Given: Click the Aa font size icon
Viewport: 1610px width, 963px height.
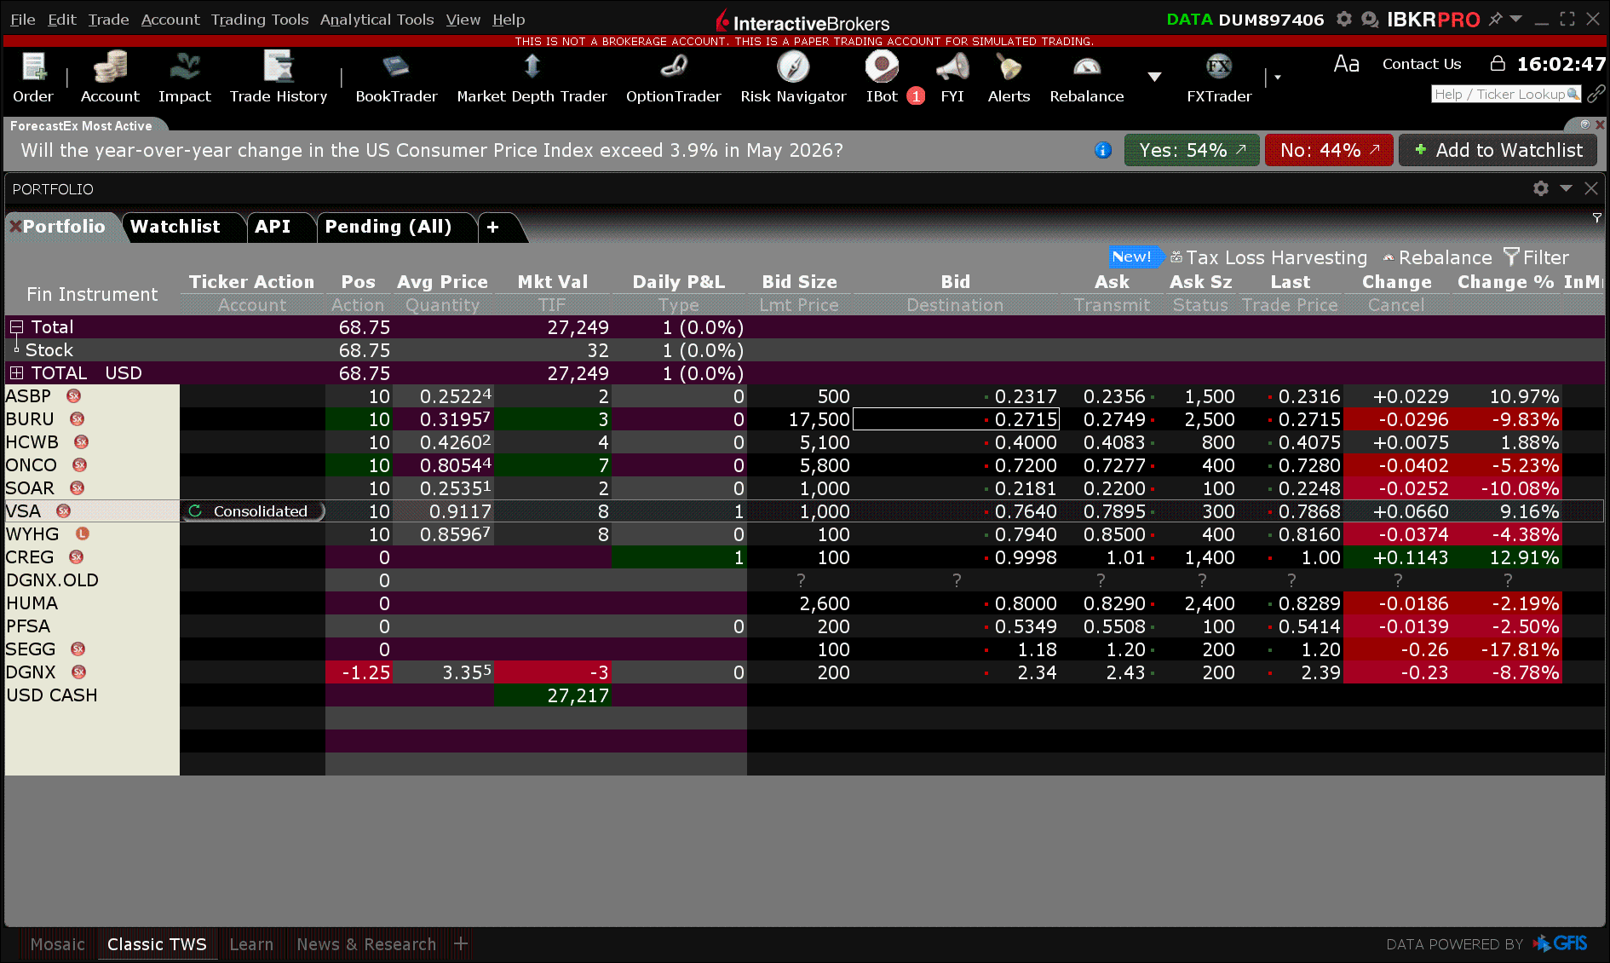Looking at the screenshot, I should tap(1346, 64).
